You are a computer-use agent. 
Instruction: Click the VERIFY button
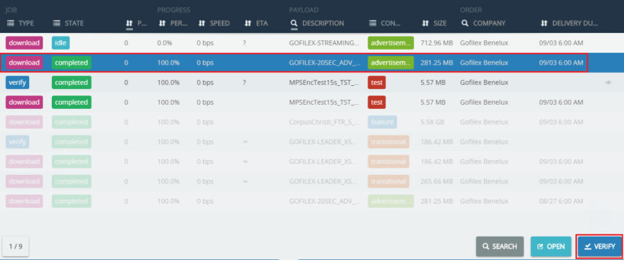pos(600,247)
